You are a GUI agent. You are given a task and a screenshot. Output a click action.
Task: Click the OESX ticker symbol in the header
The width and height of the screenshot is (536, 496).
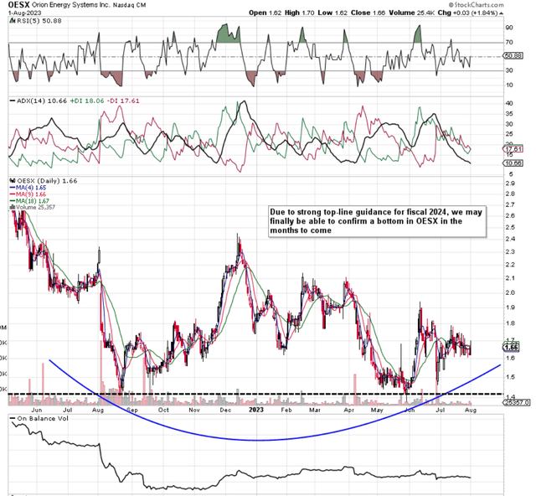tap(18, 5)
